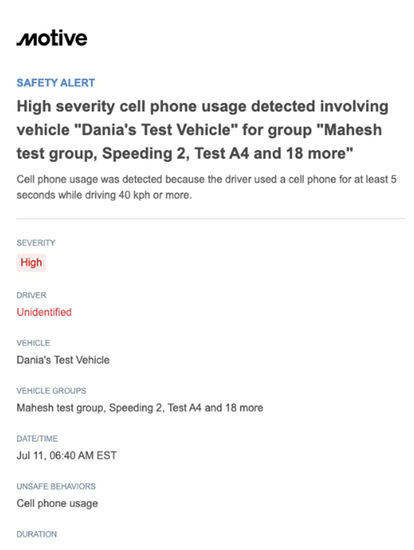Click the Cell phone usage behavior value
The width and height of the screenshot is (414, 550).
coord(57,503)
